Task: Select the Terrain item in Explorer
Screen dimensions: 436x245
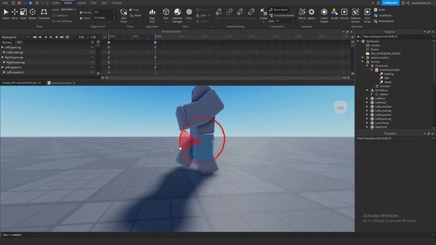Action: (x=375, y=50)
